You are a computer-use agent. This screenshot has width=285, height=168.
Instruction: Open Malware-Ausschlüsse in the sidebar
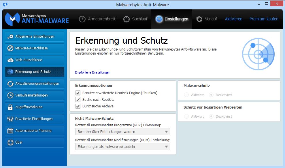pyautogui.click(x=35, y=48)
